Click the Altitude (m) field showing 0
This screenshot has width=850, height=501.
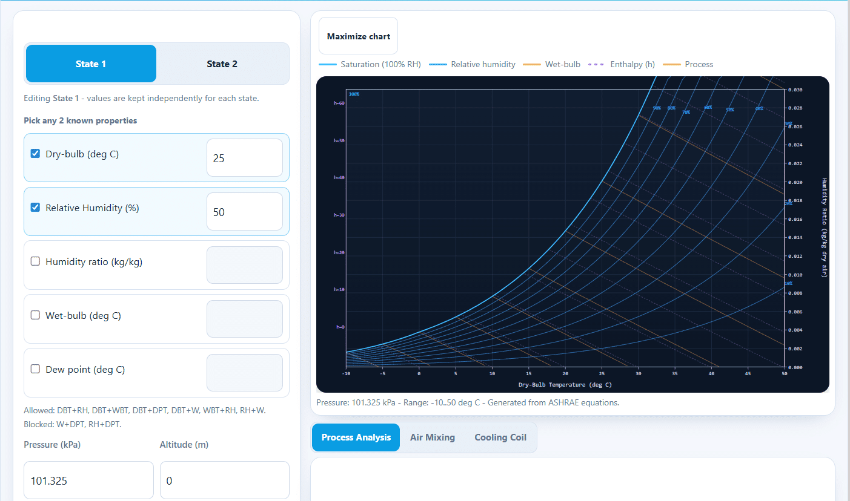[x=225, y=480]
